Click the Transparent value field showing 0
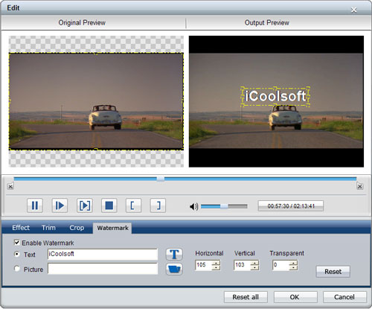 (280, 265)
